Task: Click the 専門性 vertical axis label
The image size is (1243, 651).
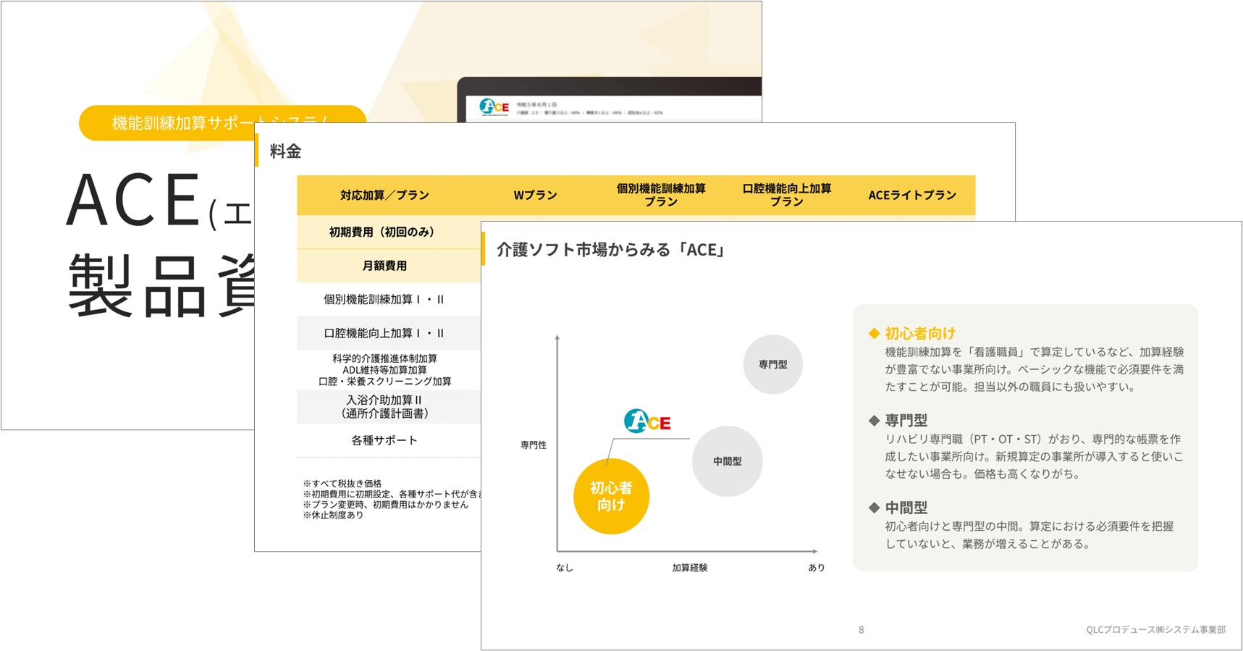Action: point(534,445)
